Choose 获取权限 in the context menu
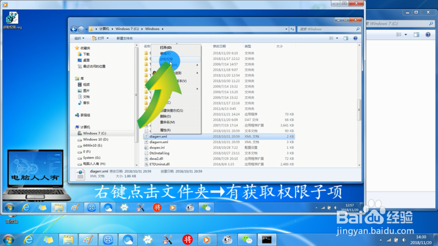The height and width of the screenshot is (246, 438). (x=166, y=59)
